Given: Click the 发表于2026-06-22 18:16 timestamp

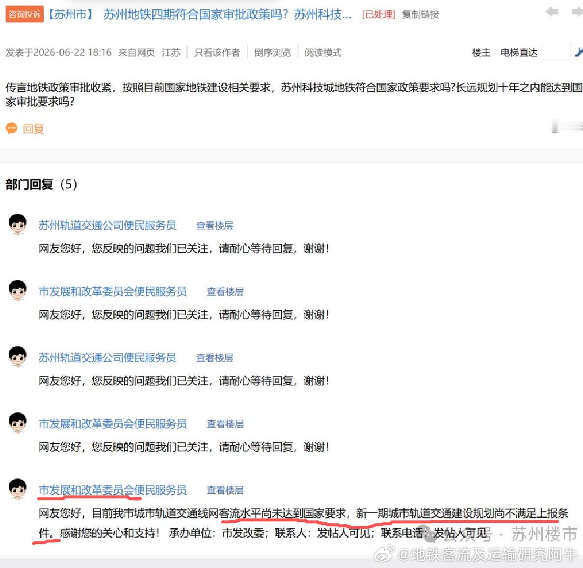Looking at the screenshot, I should click(x=58, y=53).
